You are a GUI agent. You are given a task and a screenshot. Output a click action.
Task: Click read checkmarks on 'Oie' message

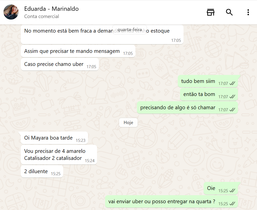tap(232, 191)
